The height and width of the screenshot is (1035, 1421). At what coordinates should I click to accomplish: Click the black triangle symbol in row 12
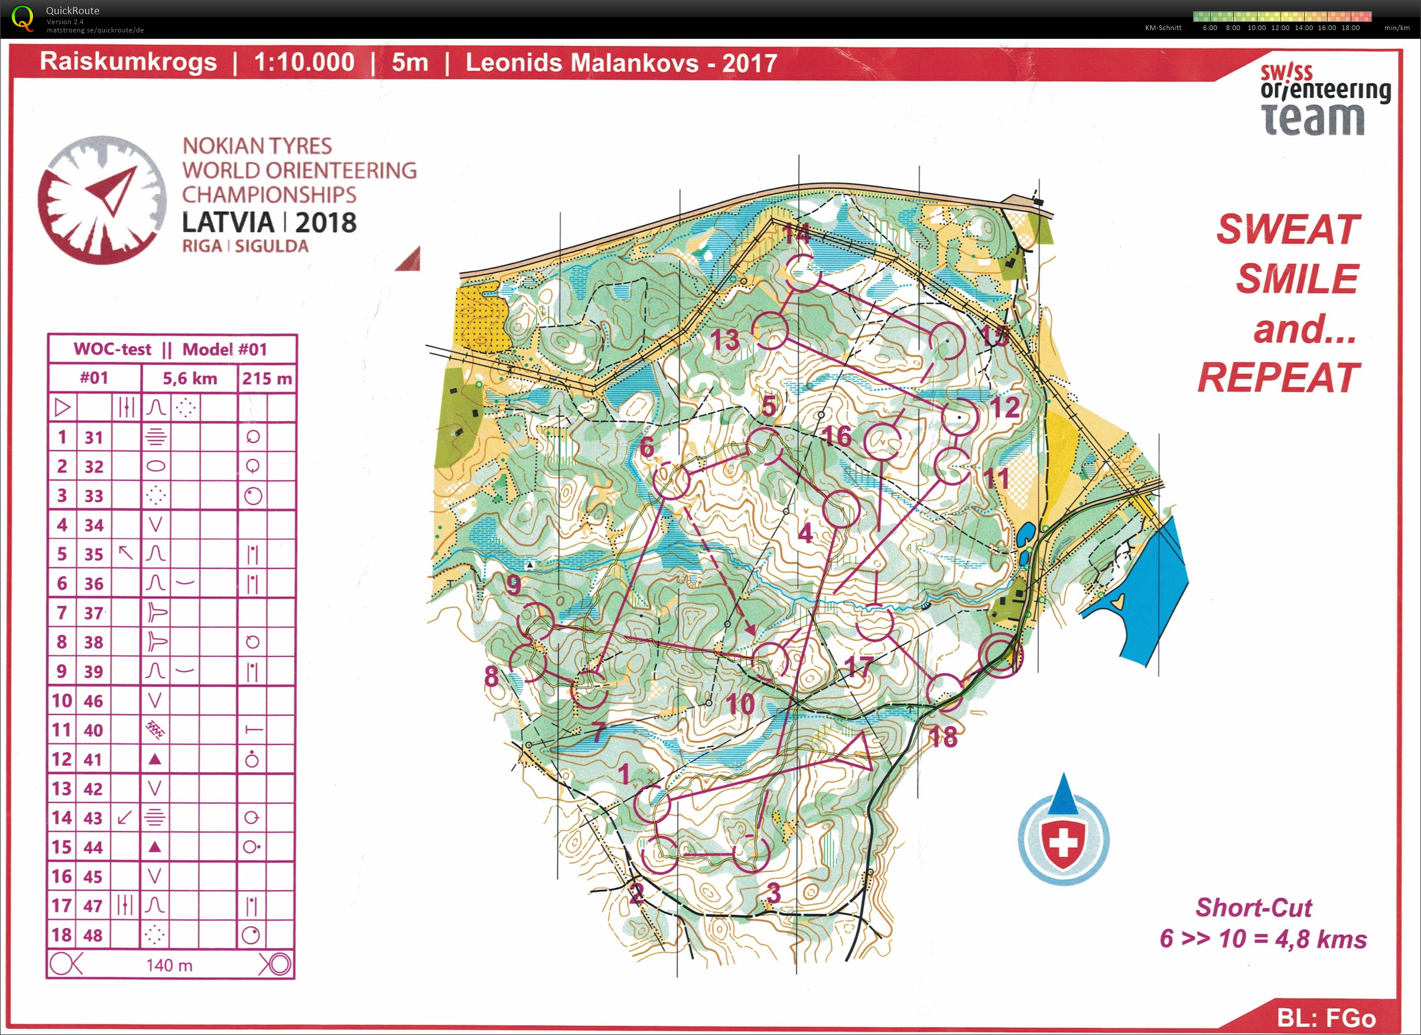(x=155, y=759)
